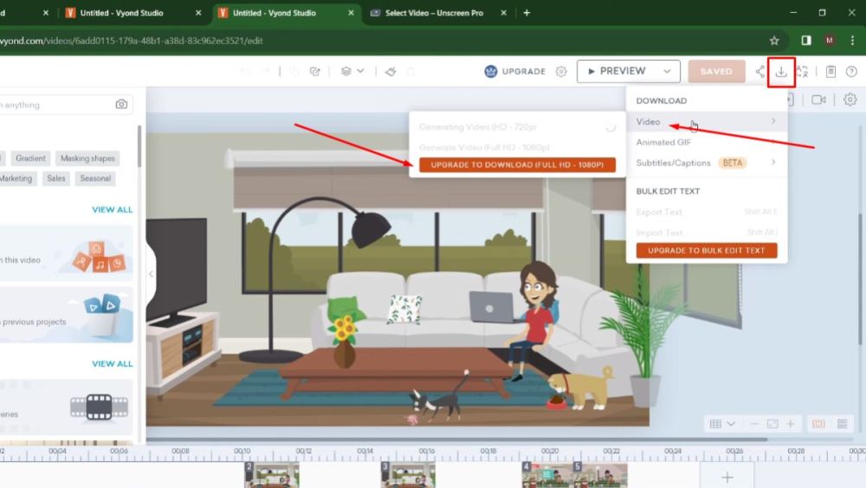Viewport: 866px width, 488px height.
Task: Click the delete trash icon
Action: click(410, 71)
